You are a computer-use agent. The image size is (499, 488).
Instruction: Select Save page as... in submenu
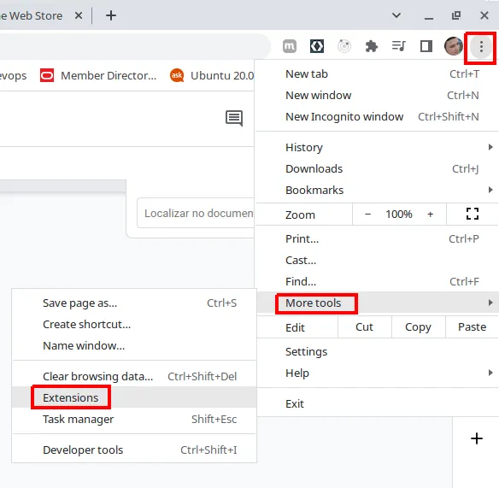click(x=134, y=303)
